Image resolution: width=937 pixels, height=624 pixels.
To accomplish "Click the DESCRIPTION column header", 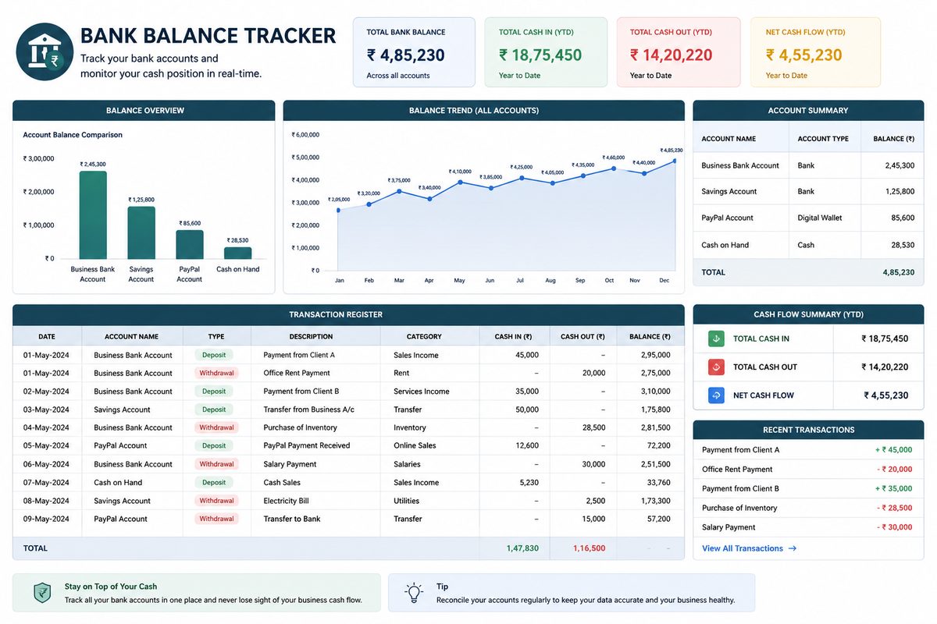I will (x=311, y=337).
